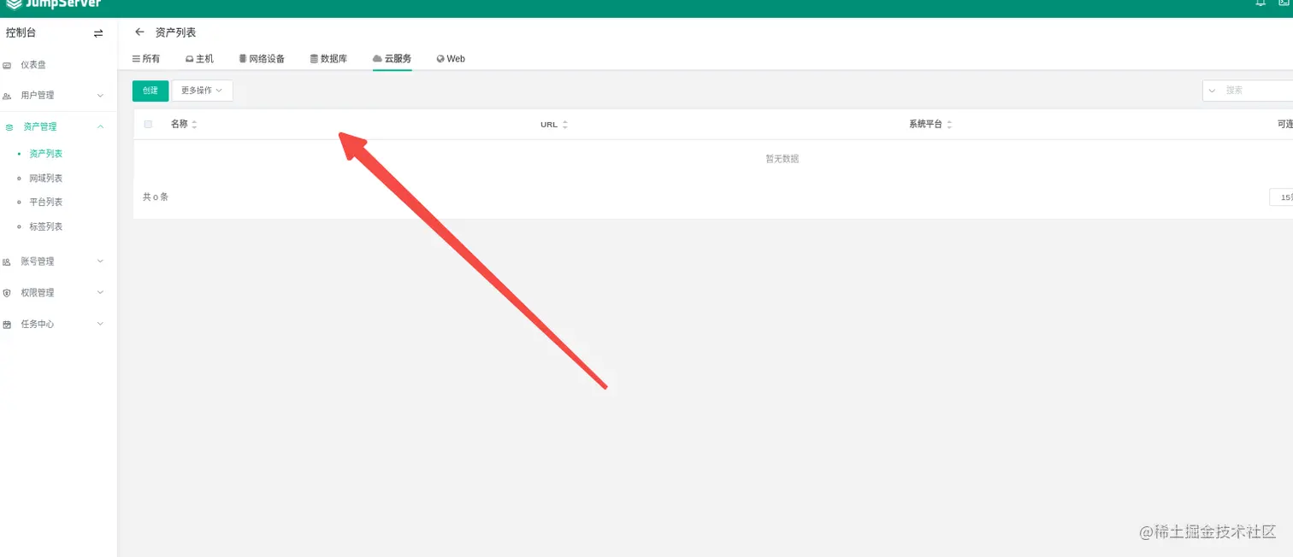Click the 用户管理 users icon

coord(7,96)
